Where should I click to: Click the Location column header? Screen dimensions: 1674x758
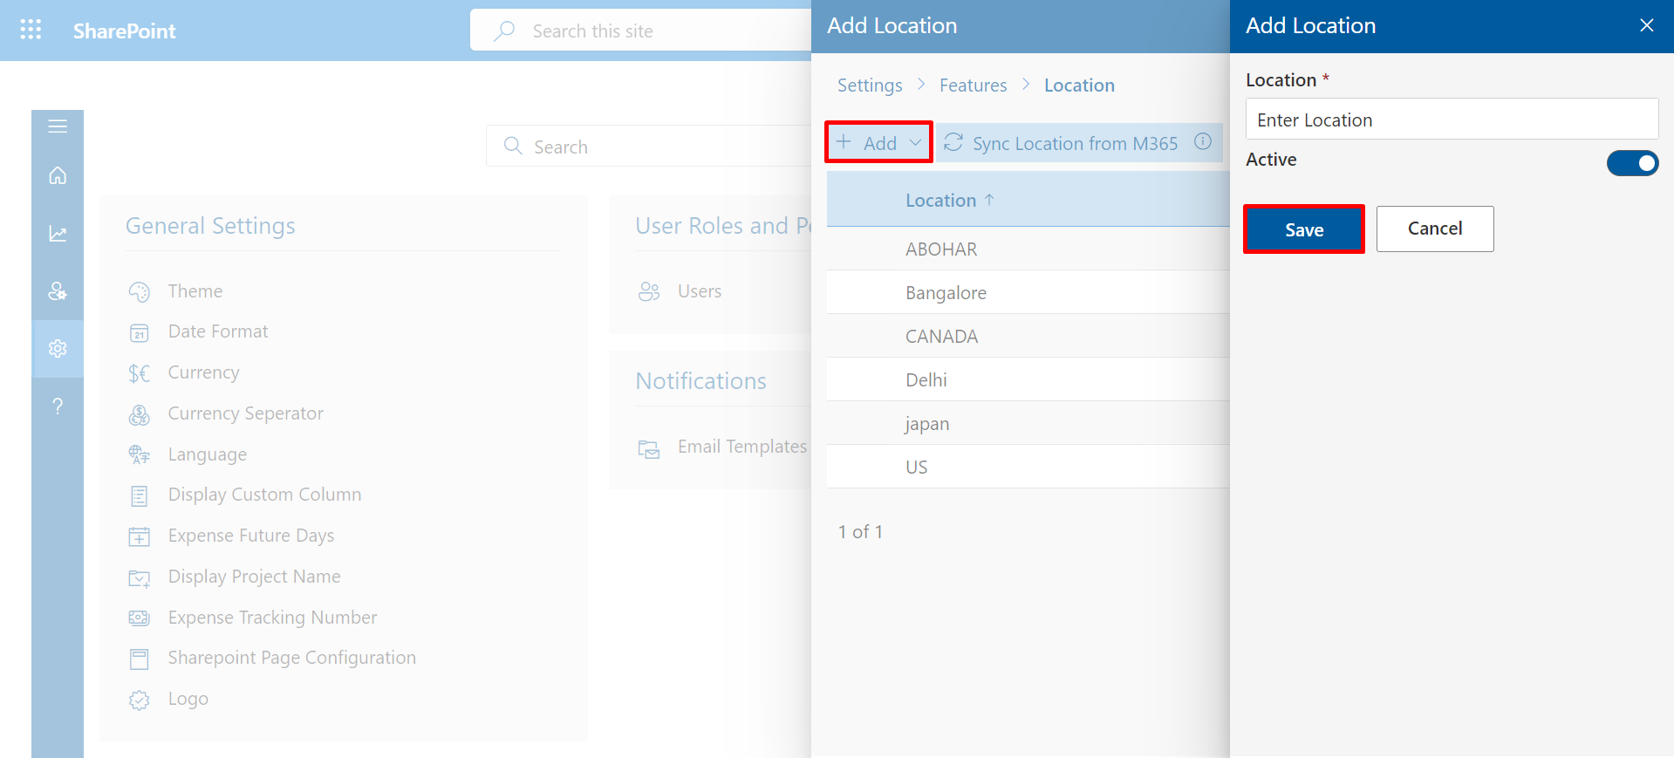click(940, 200)
